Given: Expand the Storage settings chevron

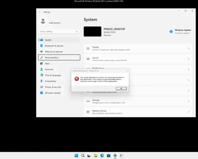Looking at the screenshot, I should point(188,101).
